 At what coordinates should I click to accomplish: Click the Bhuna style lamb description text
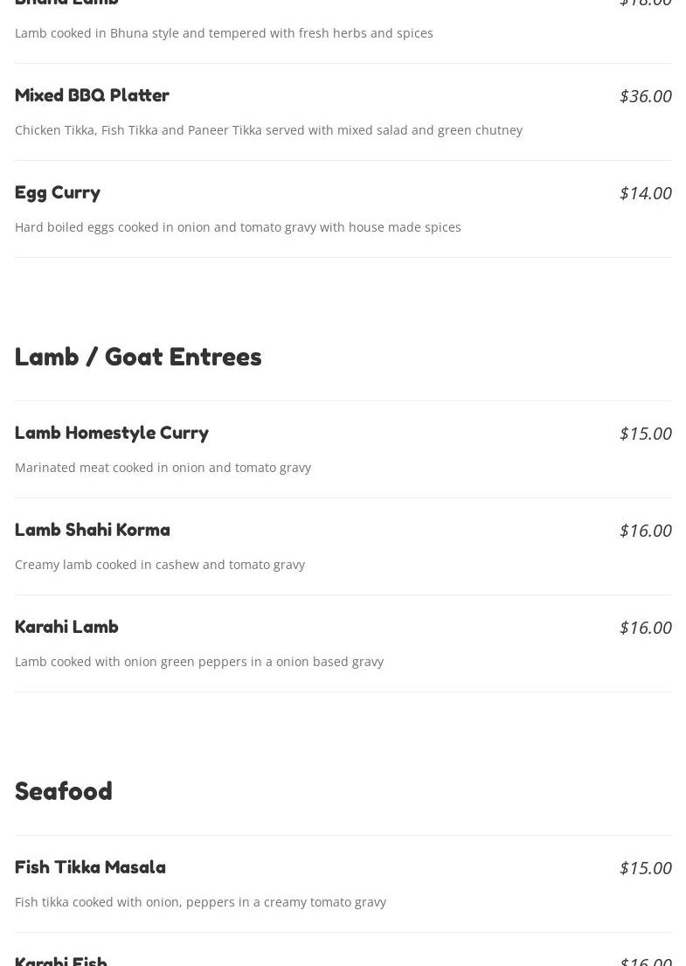click(x=224, y=33)
